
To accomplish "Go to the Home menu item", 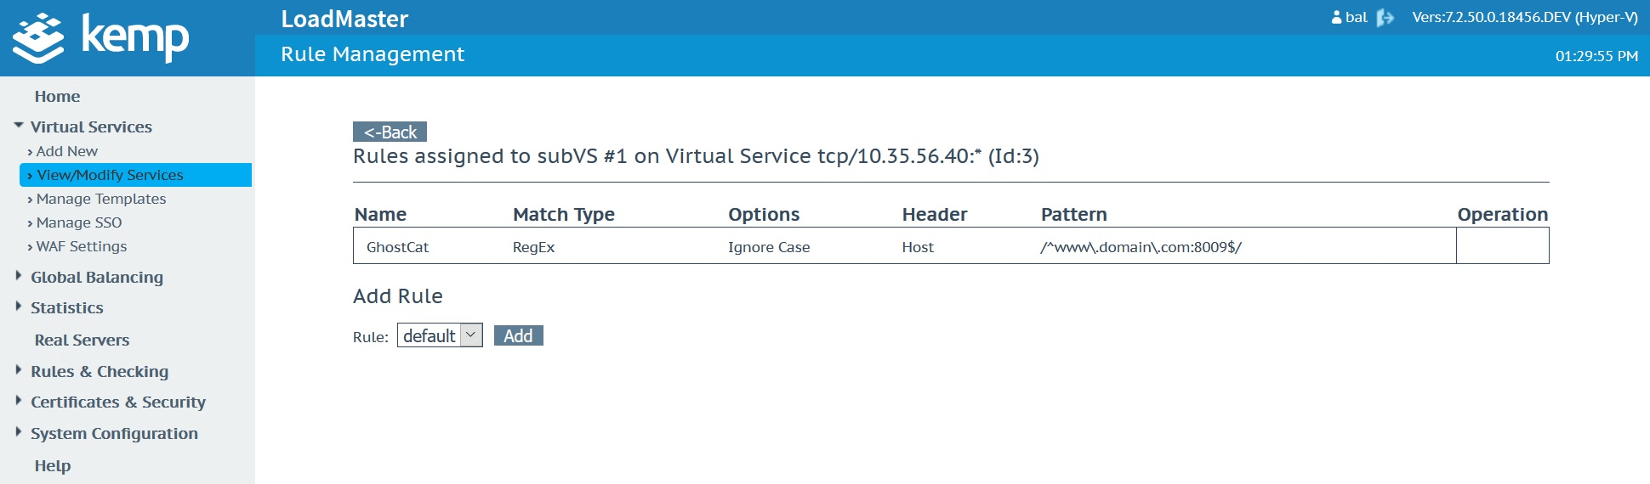I will (x=57, y=97).
